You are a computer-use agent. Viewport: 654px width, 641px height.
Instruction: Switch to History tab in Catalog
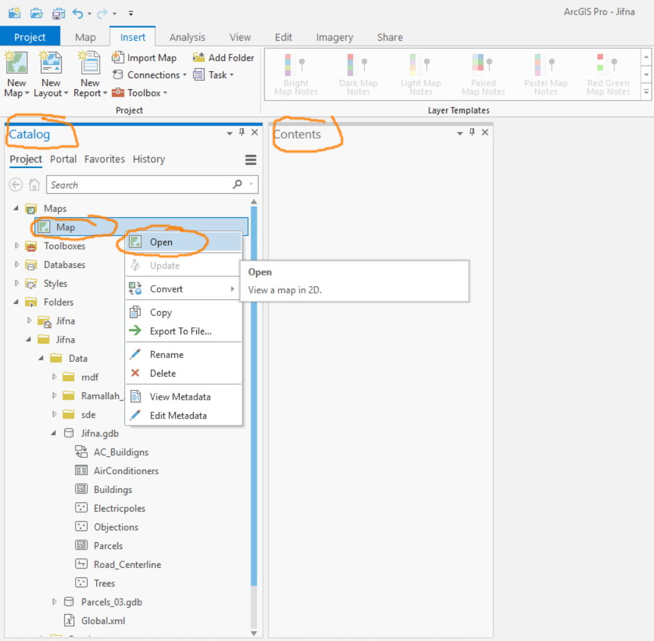(149, 159)
